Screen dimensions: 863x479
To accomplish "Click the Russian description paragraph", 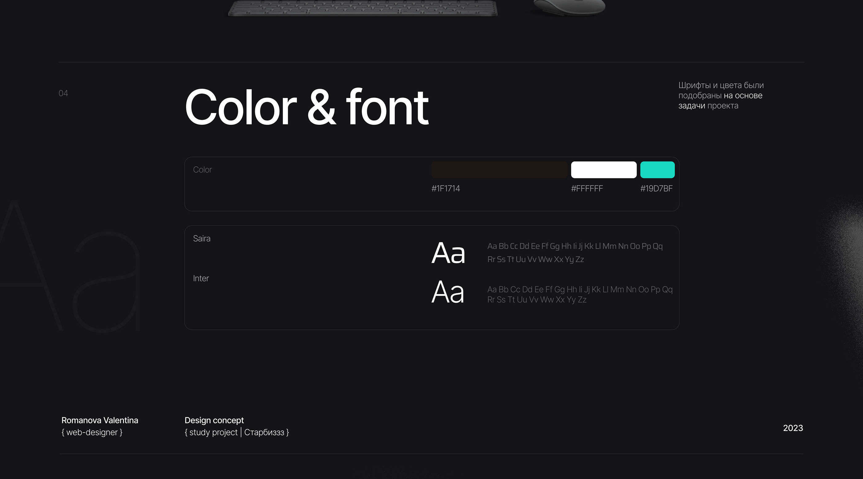I will click(721, 95).
